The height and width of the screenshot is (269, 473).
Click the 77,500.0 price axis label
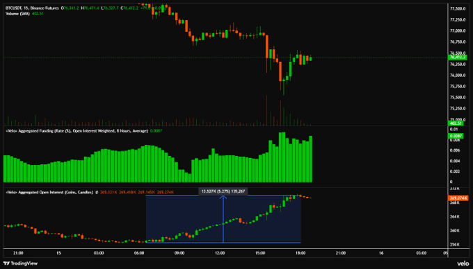458,9
